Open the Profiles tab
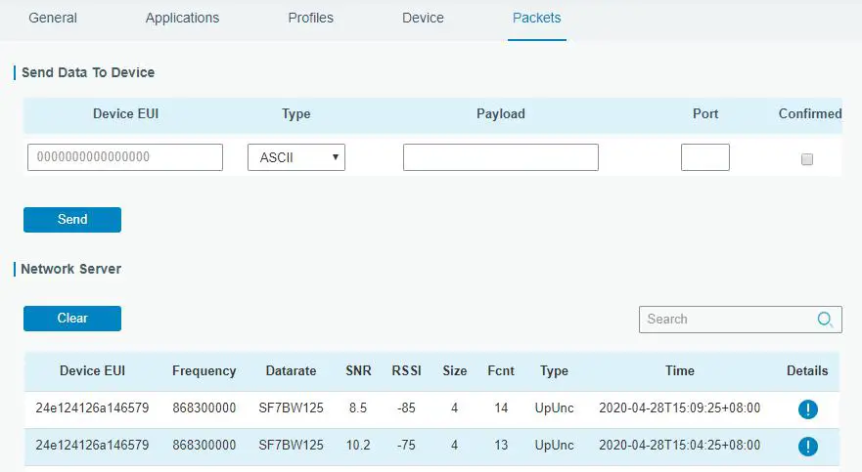 click(x=310, y=19)
